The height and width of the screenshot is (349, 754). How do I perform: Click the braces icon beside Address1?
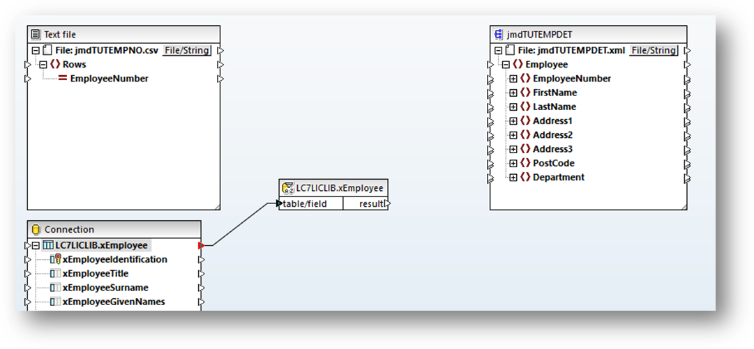526,121
